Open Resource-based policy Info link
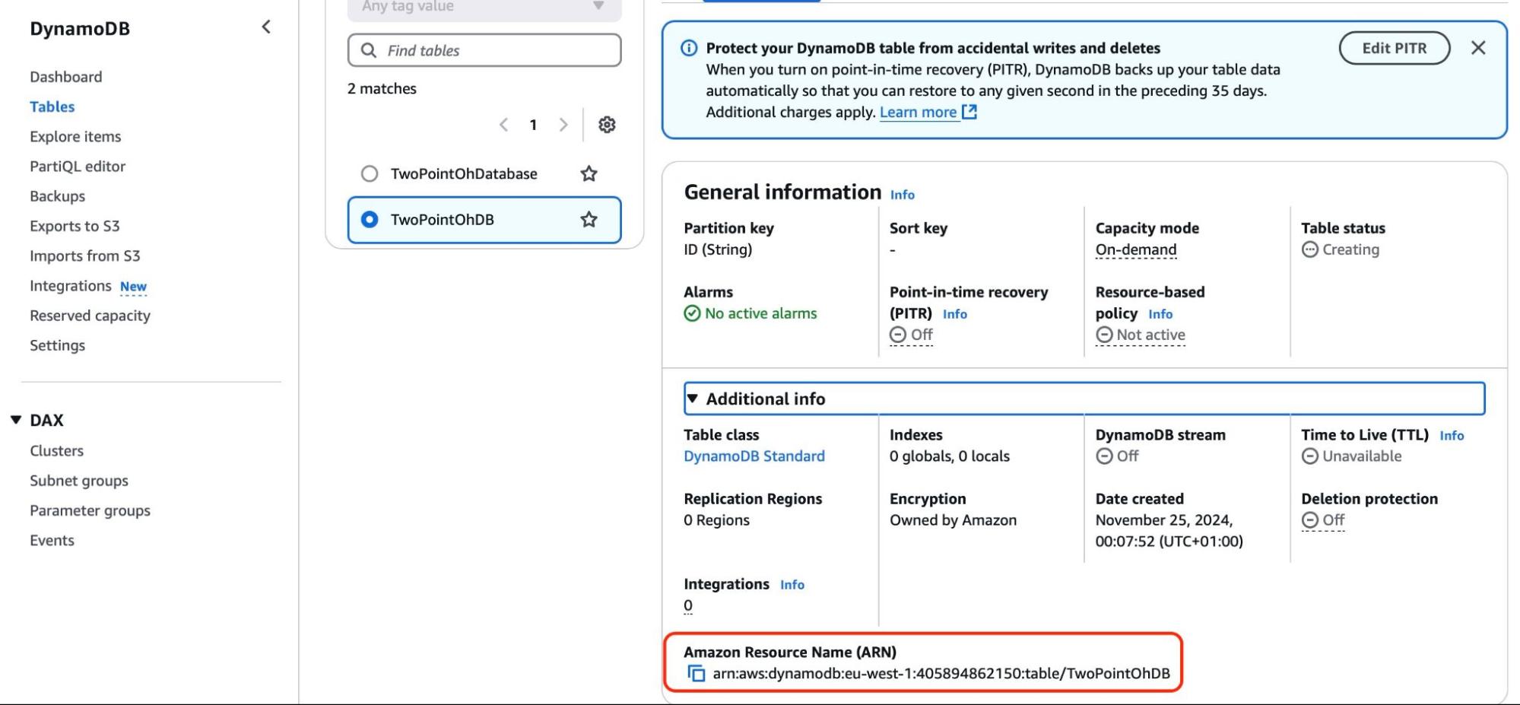This screenshot has width=1520, height=705. 1160,314
